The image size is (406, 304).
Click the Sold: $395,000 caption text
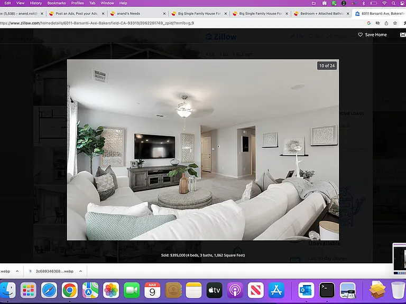(203, 255)
